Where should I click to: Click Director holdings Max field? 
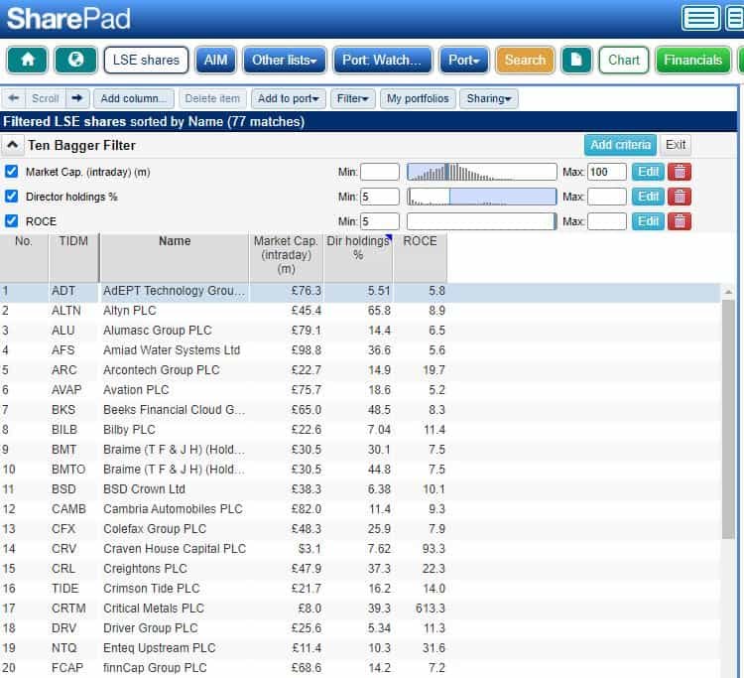tap(607, 197)
